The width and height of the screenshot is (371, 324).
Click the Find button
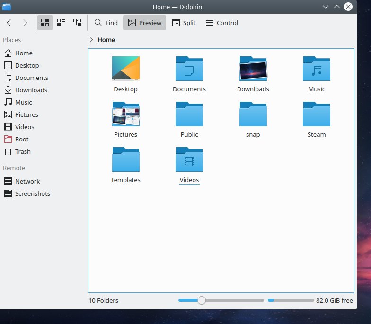coord(106,23)
